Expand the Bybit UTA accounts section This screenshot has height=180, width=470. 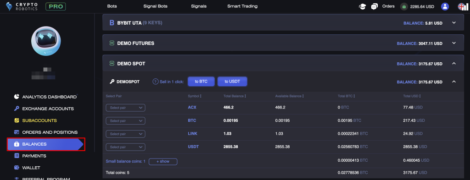454,23
